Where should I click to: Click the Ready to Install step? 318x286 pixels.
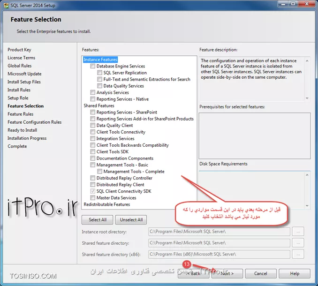pos(23,130)
